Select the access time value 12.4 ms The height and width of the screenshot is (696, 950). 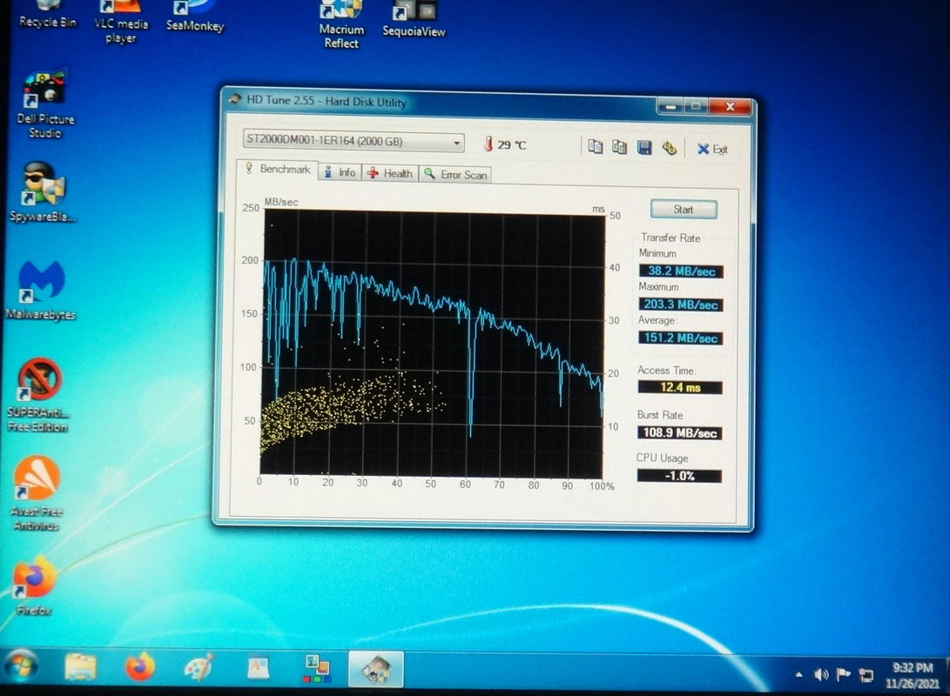pos(680,387)
